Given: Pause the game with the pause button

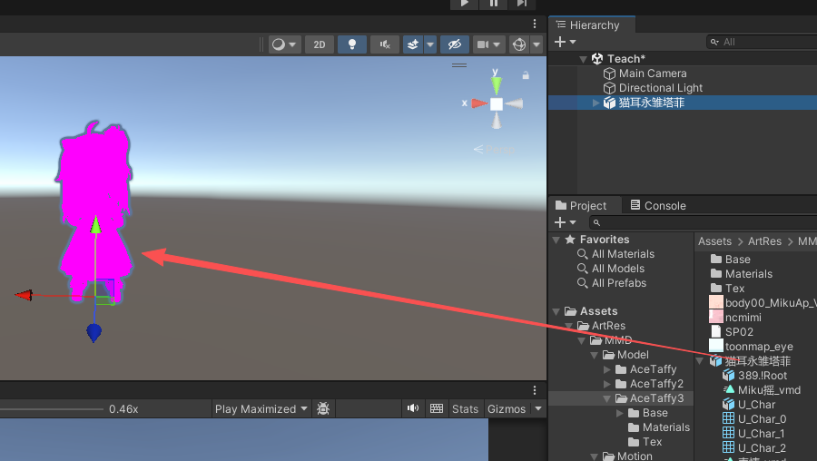Looking at the screenshot, I should [x=494, y=4].
